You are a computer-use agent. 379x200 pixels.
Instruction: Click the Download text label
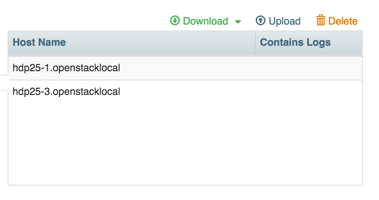[205, 21]
